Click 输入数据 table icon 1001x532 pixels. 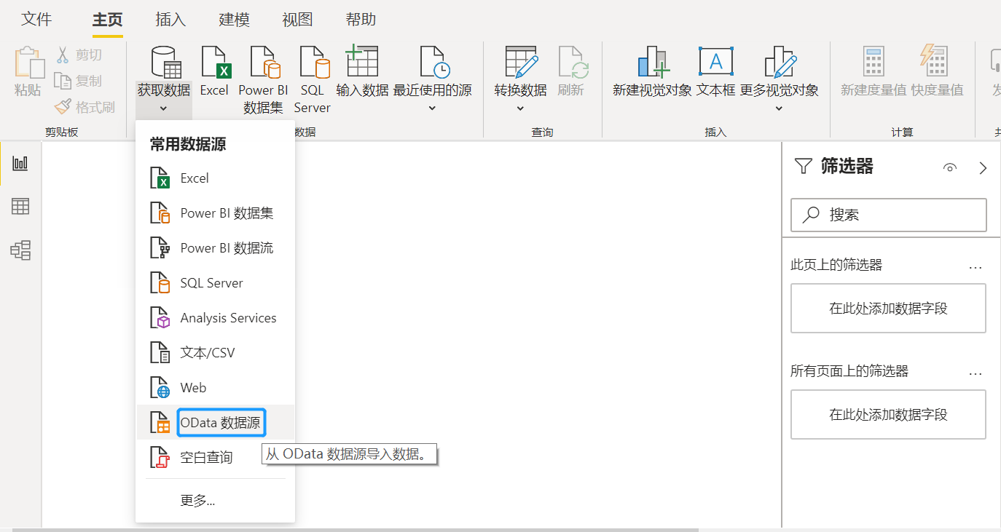[x=362, y=63]
